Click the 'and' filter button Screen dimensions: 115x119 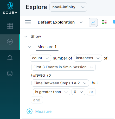click(x=37, y=100)
